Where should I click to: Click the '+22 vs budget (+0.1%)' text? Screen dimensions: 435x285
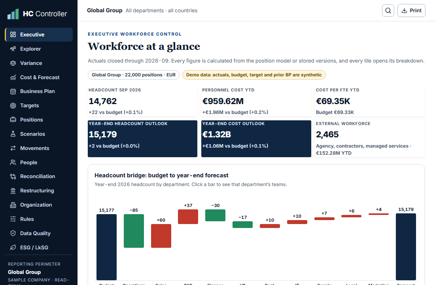click(115, 112)
